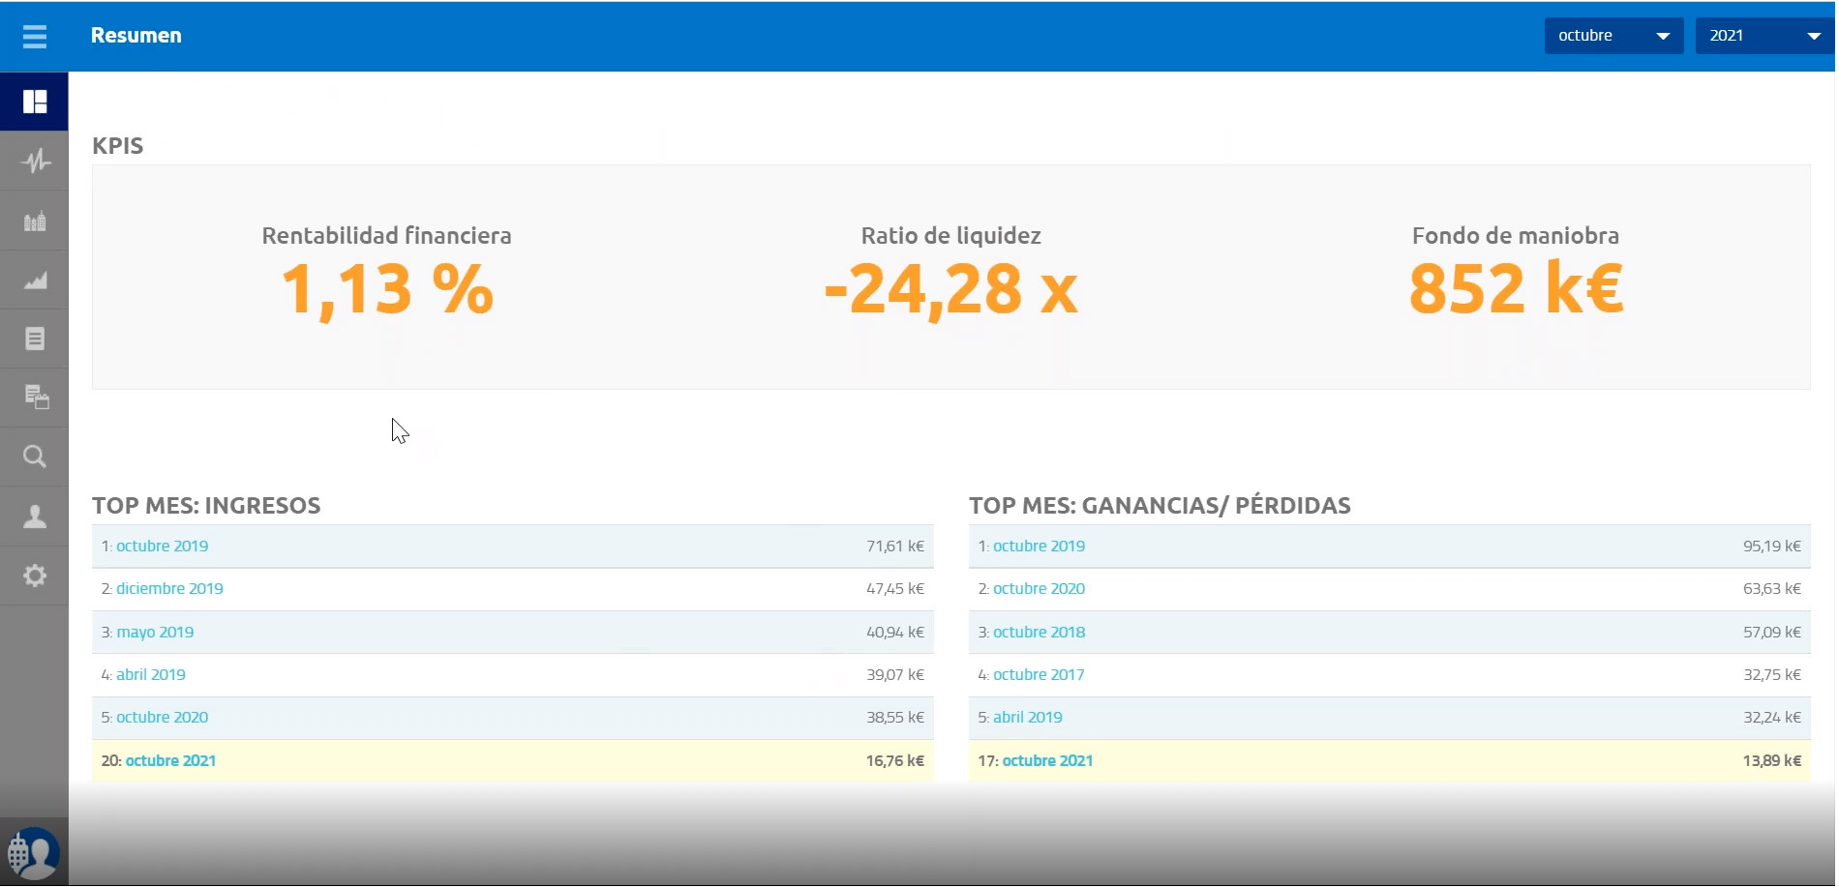The image size is (1839, 887).
Task: Click the company avatar logo at bottom-left
Action: pyautogui.click(x=34, y=853)
